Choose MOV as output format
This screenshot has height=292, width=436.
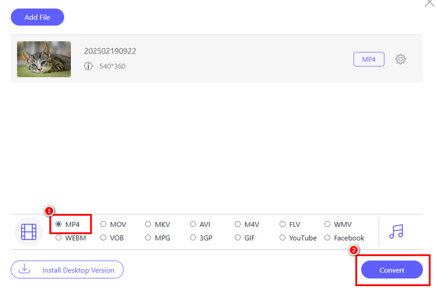tap(104, 224)
